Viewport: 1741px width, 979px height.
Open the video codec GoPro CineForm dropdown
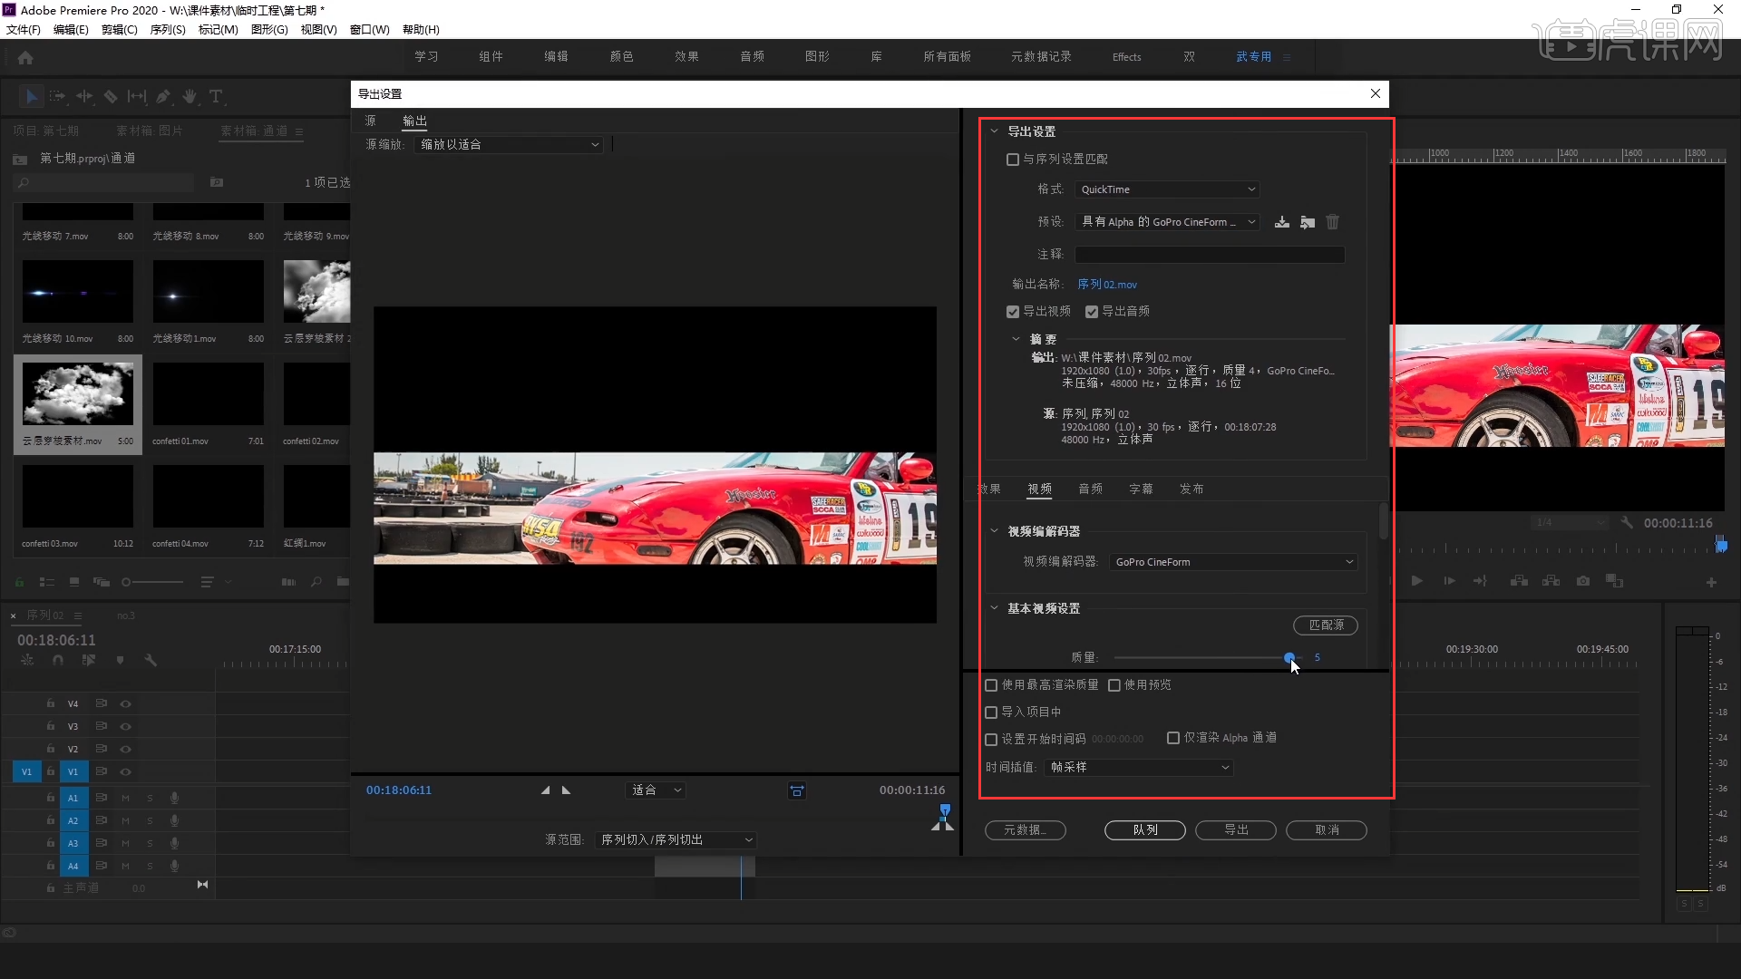1233,562
